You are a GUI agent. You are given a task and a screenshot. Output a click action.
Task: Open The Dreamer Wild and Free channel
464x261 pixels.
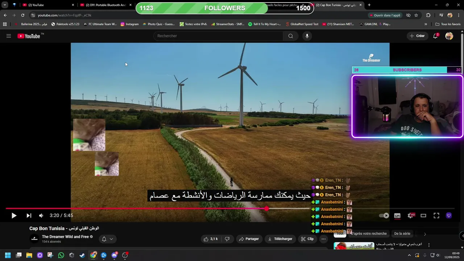[65, 237]
